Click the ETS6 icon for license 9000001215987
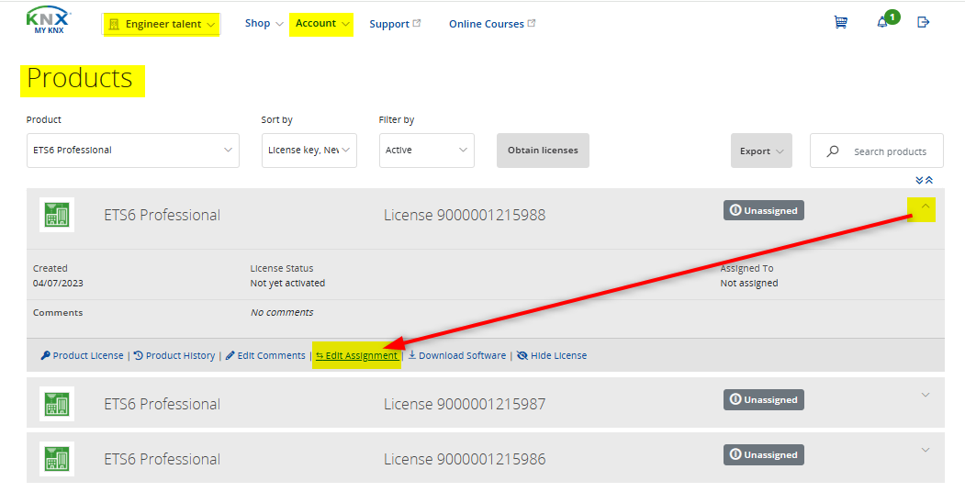Viewport: 965px width, 503px height. (57, 404)
